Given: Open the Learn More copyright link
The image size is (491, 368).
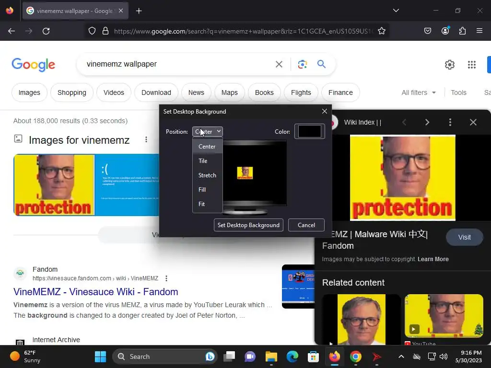Looking at the screenshot, I should pyautogui.click(x=433, y=259).
